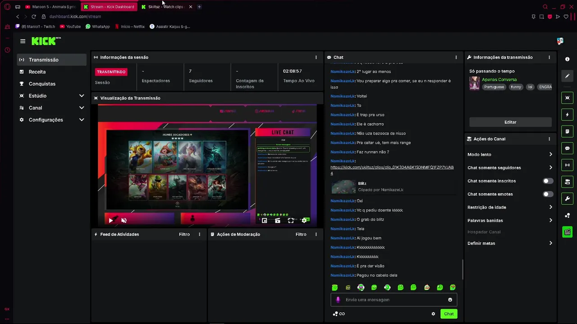
Task: Enable Chat somente emotes toggle
Action: click(x=548, y=194)
